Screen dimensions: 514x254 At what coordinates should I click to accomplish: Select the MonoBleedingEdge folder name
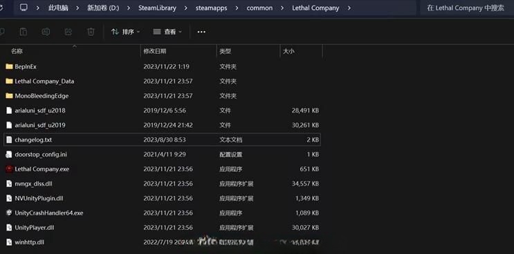coord(42,96)
